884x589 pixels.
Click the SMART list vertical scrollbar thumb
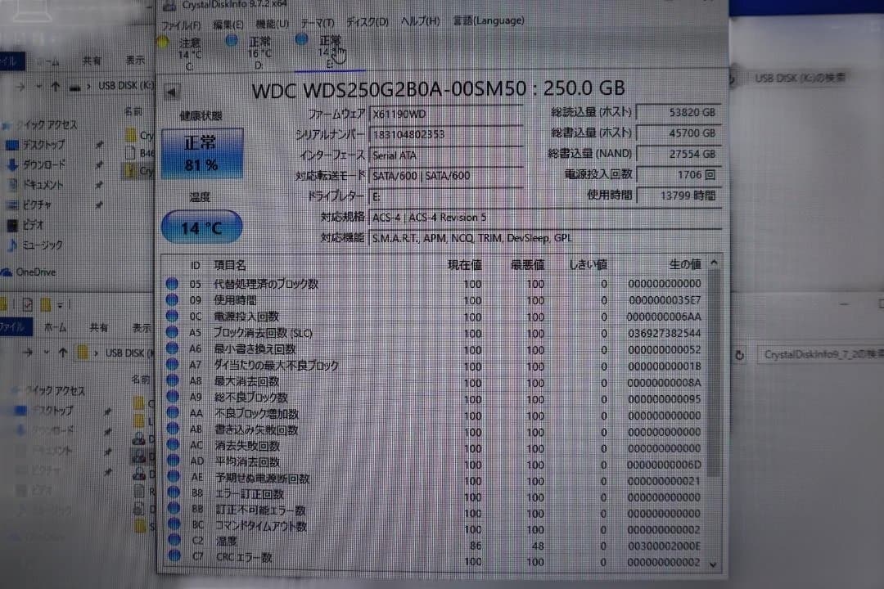click(x=714, y=372)
